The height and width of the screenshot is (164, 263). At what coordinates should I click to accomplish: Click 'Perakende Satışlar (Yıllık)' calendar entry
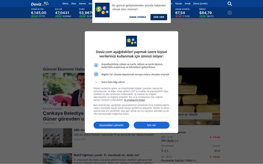click(x=179, y=160)
